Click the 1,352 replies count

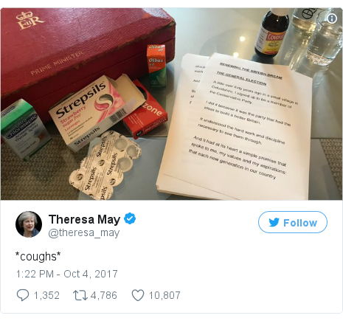click(x=46, y=295)
